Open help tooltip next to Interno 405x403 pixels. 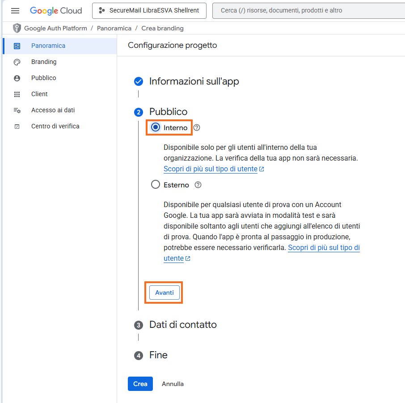pos(197,127)
